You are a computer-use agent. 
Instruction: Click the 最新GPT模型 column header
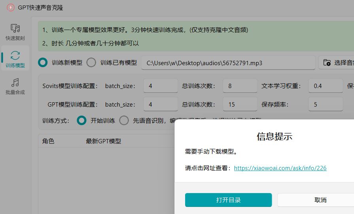point(103,141)
